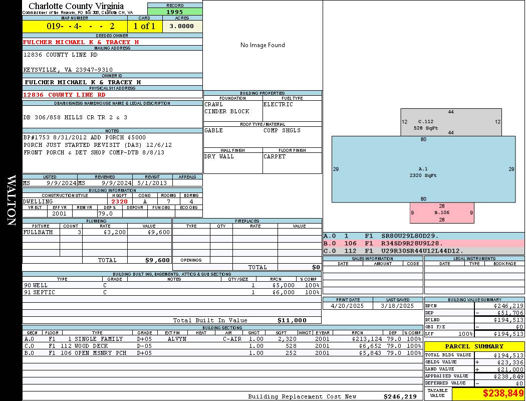
Task: Click note BP#1753 8/31/2012 ADD PORCH $5000
Action: [x=85, y=137]
